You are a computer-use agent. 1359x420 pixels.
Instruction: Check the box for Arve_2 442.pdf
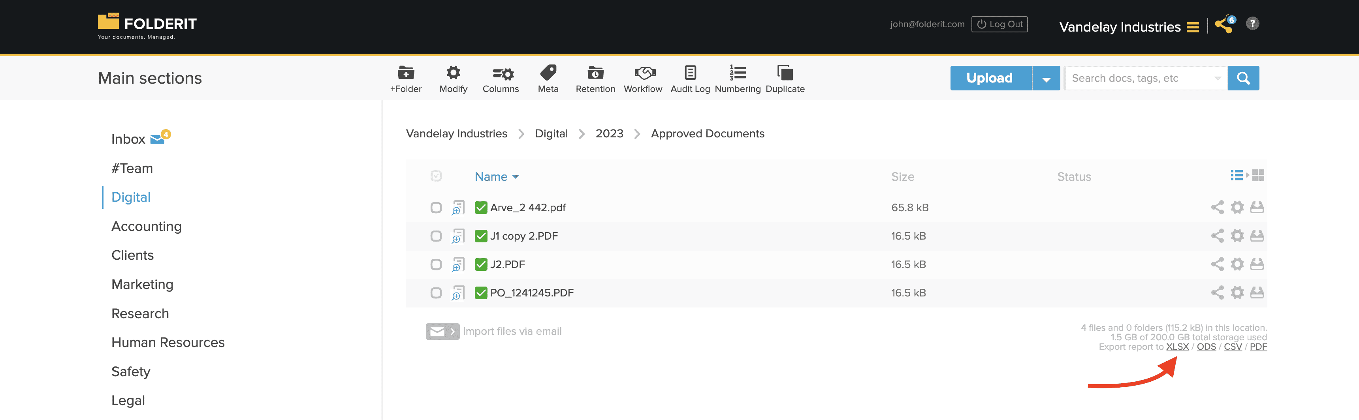tap(436, 208)
